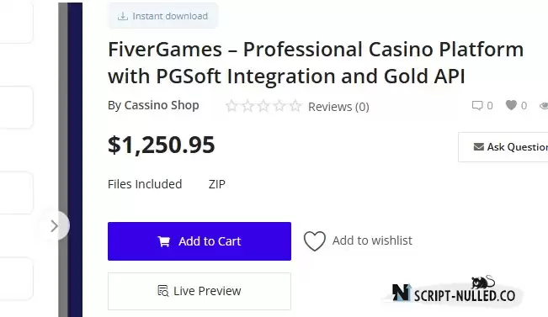Click the Add to wishlist text
The height and width of the screenshot is (317, 548).
click(x=372, y=240)
